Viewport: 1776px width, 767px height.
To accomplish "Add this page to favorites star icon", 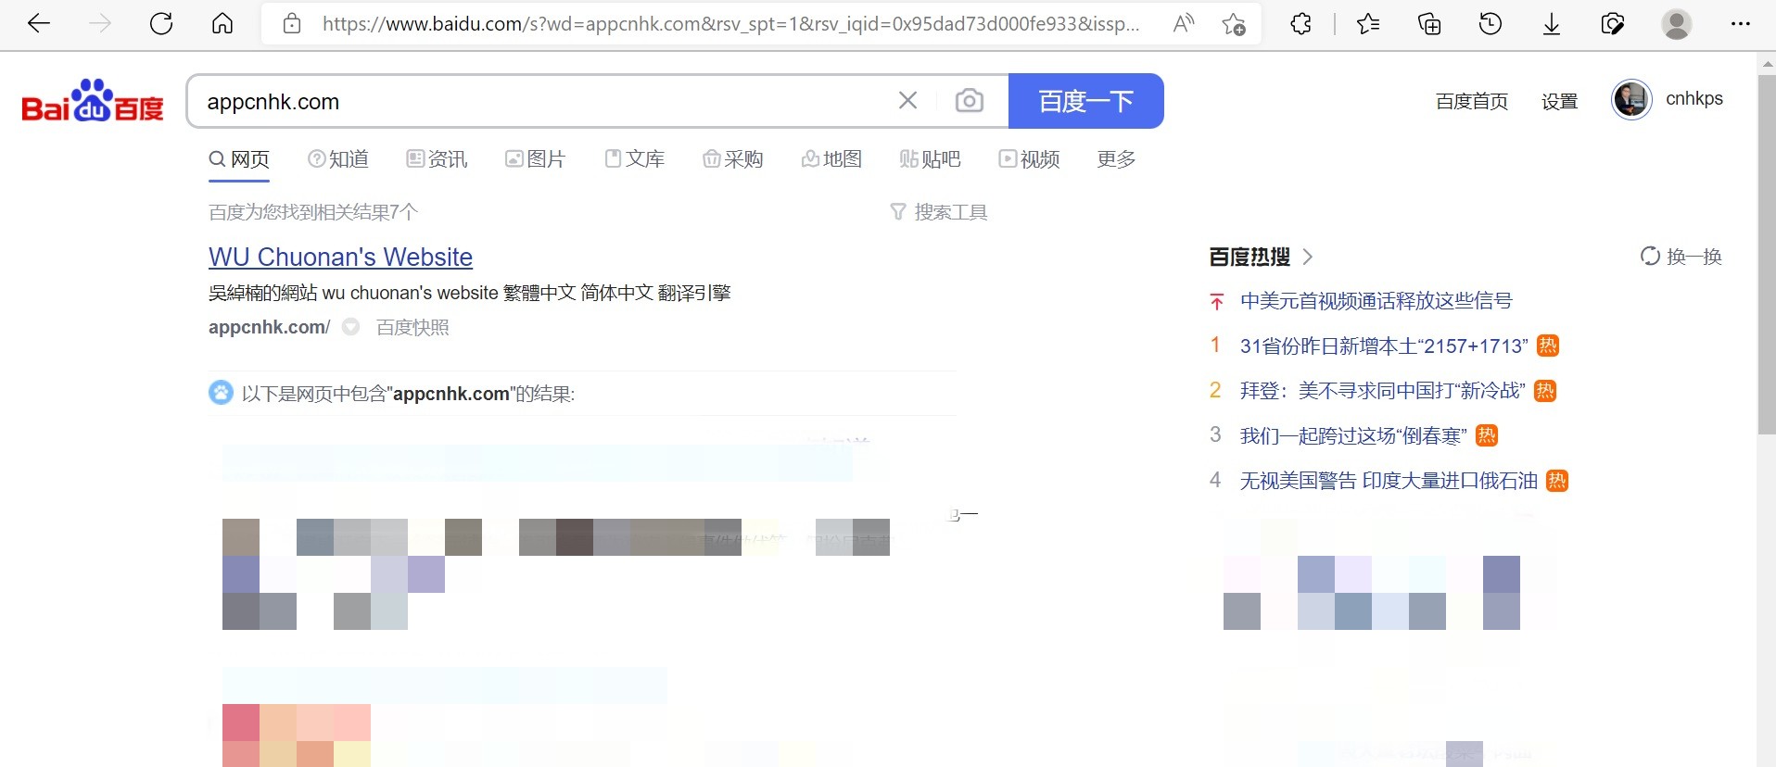I will click(x=1233, y=24).
